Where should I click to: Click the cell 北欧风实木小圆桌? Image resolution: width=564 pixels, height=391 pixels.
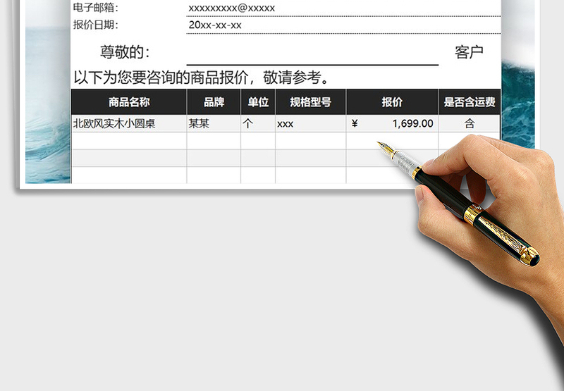pos(129,123)
